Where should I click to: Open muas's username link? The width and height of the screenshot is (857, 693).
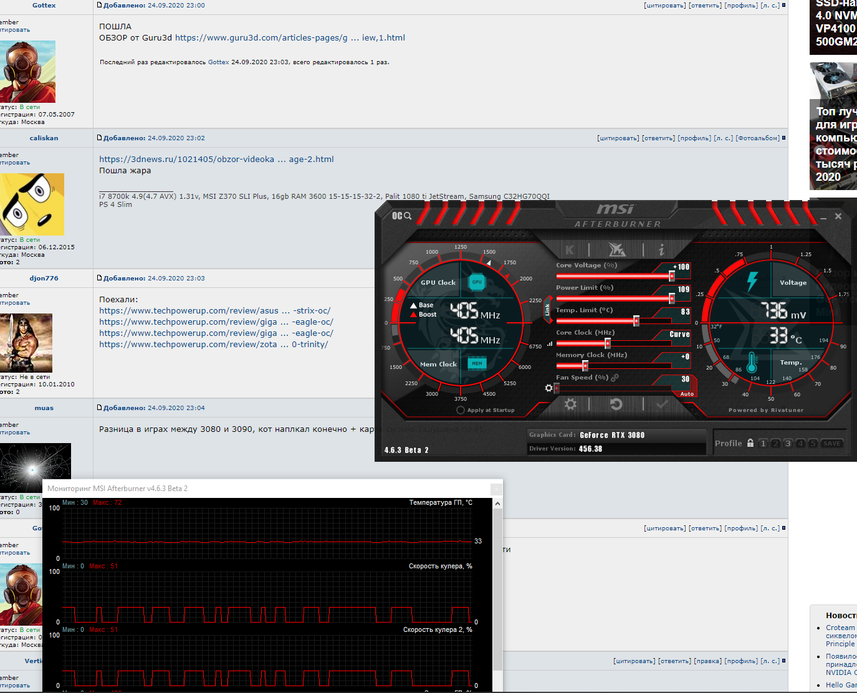click(44, 408)
